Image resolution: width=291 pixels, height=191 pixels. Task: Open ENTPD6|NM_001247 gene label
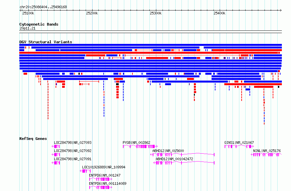[105, 175]
